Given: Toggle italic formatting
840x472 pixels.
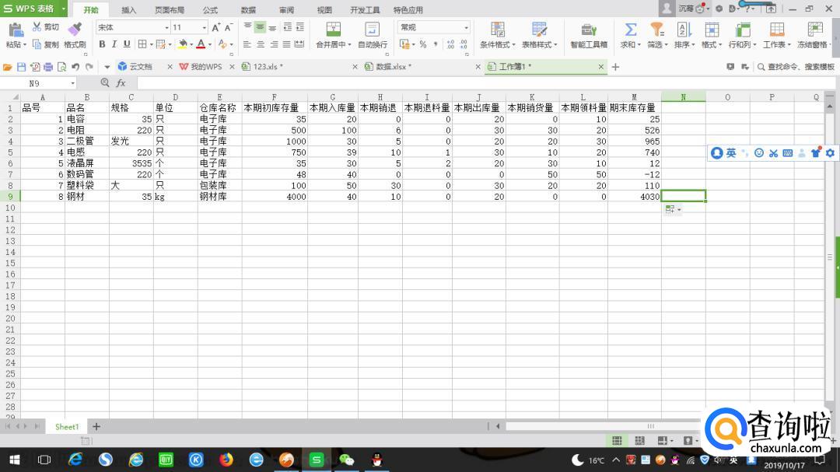Looking at the screenshot, I should point(114,44).
